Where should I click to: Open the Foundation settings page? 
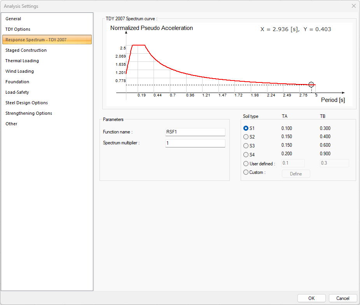point(17,82)
